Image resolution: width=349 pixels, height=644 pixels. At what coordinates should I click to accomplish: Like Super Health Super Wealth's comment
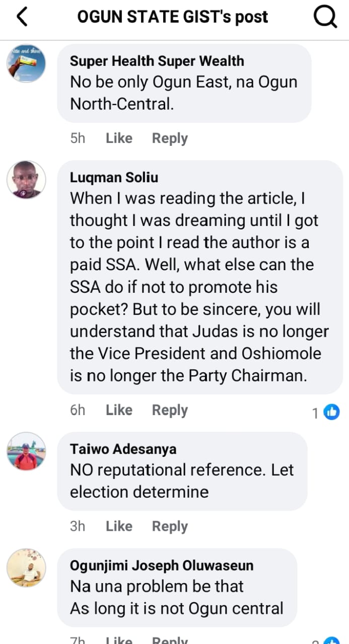(119, 138)
